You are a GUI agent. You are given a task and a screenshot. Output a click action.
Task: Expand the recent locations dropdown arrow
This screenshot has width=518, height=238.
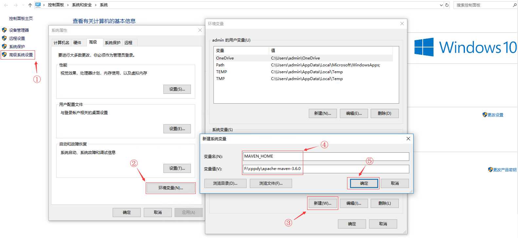23,5
